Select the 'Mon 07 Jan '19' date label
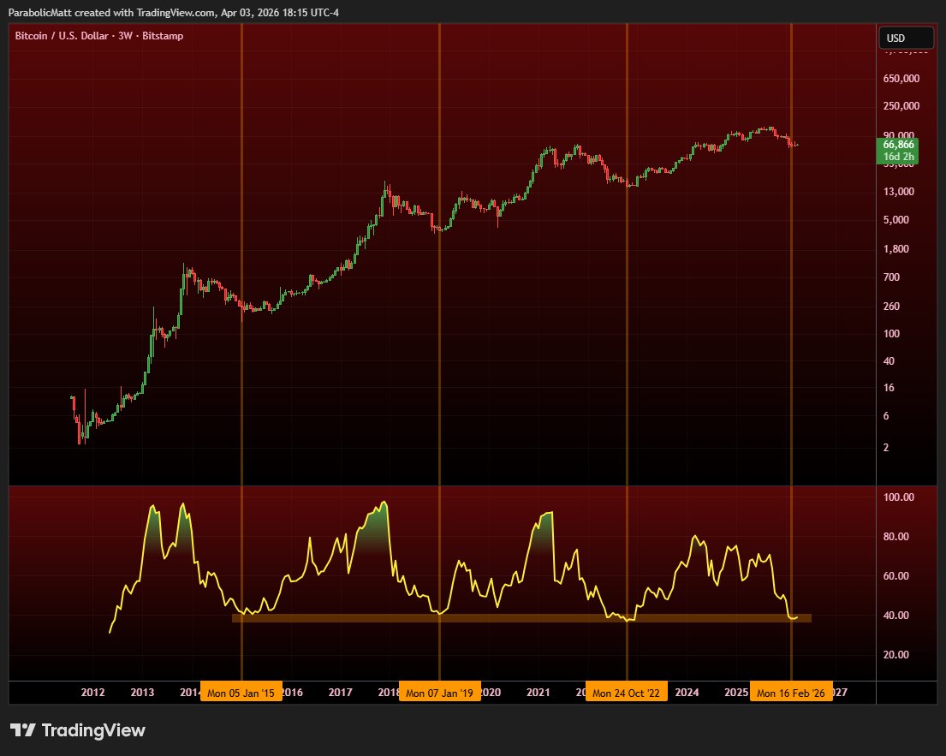Image resolution: width=946 pixels, height=756 pixels. pos(439,693)
